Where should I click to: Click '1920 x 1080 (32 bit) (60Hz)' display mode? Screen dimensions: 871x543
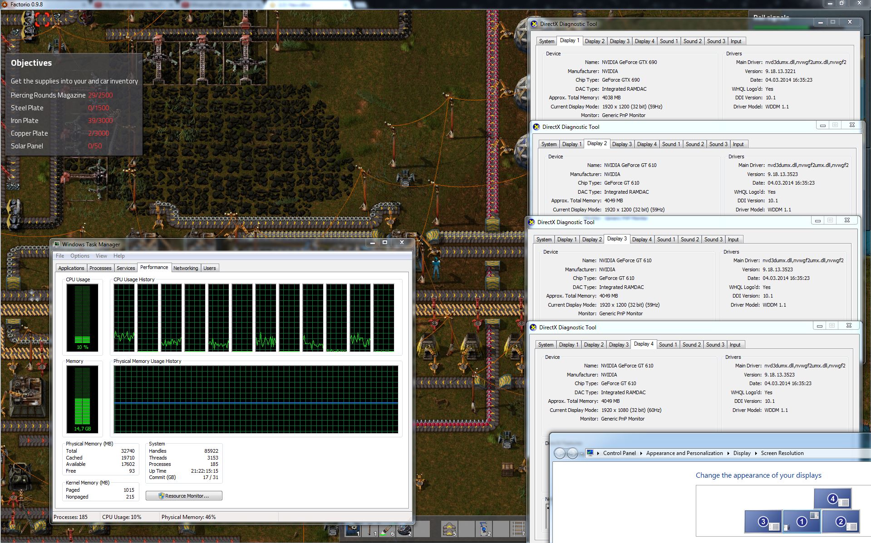[x=631, y=410]
